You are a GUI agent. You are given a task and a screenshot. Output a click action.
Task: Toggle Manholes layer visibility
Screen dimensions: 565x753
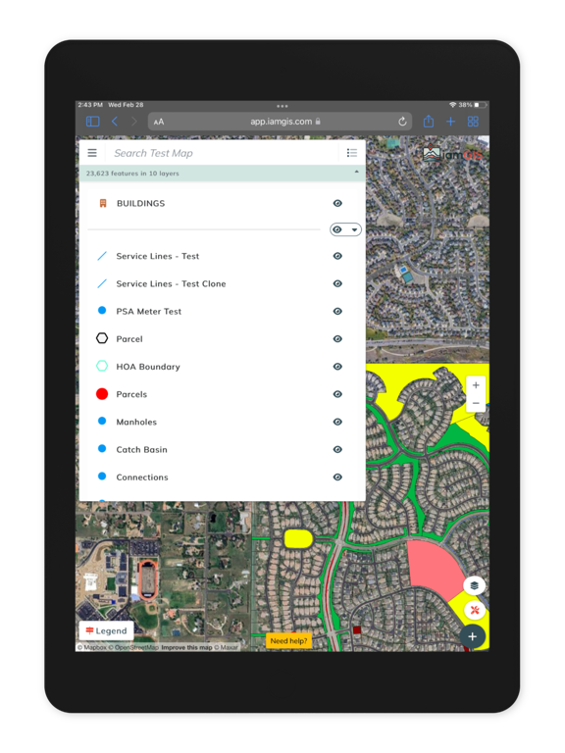337,422
